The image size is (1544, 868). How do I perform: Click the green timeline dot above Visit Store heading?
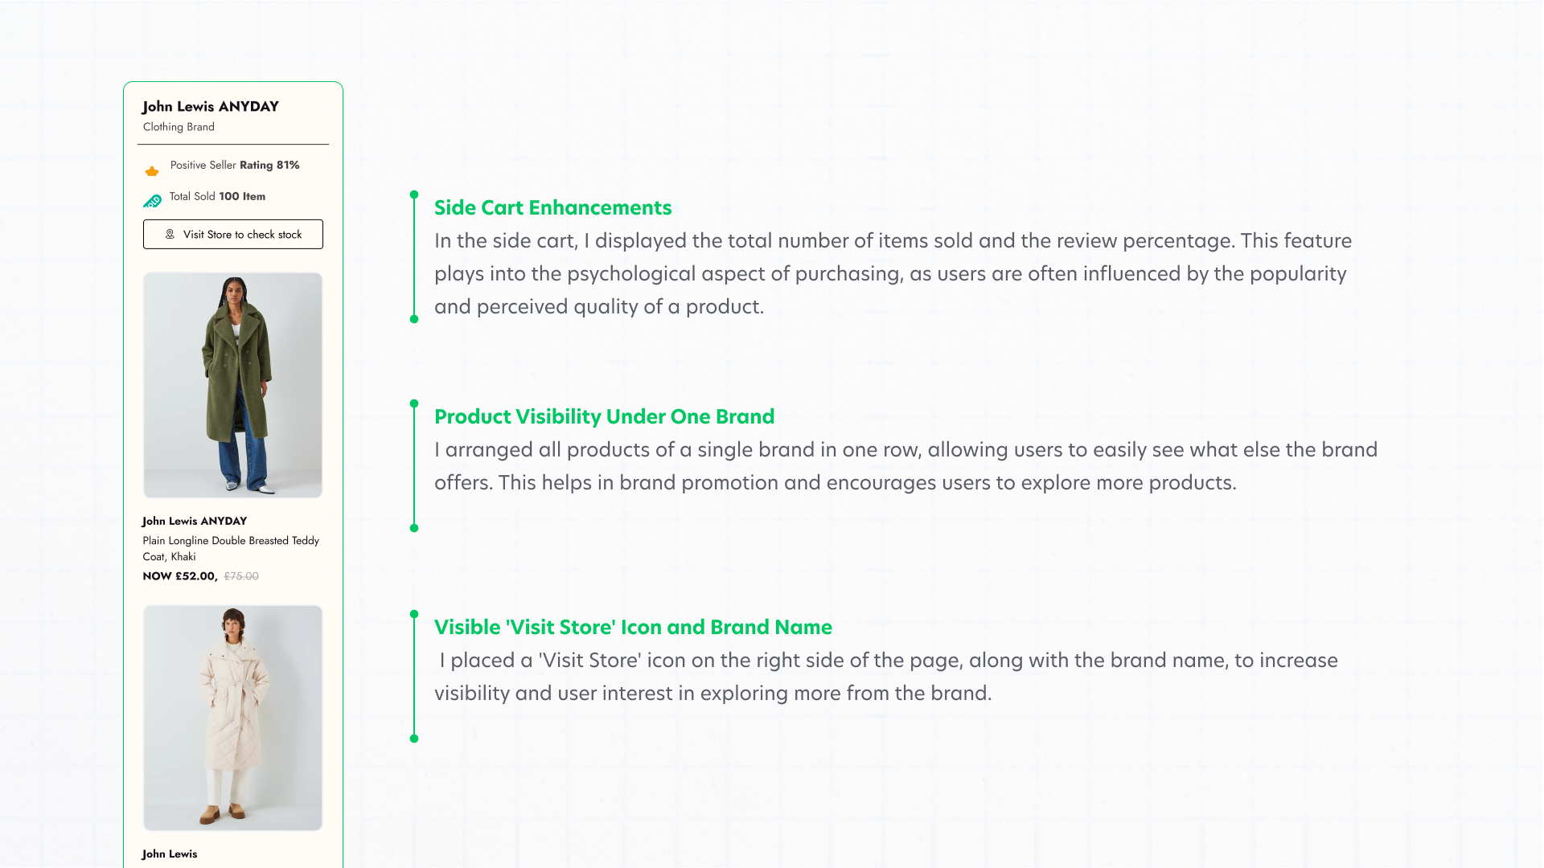point(414,613)
